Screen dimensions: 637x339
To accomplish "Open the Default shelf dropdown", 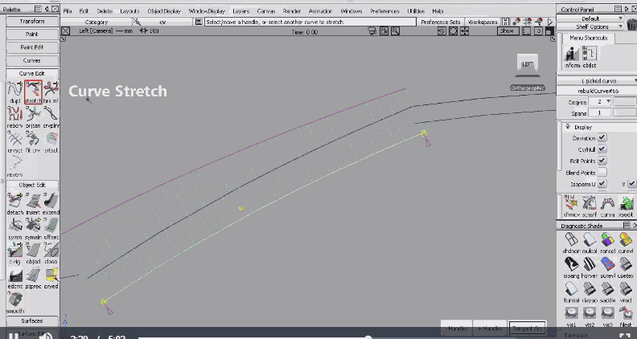I will coord(590,18).
